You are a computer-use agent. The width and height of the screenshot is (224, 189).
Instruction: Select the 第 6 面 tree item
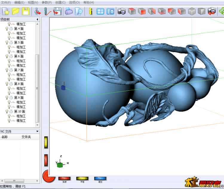point(19,56)
